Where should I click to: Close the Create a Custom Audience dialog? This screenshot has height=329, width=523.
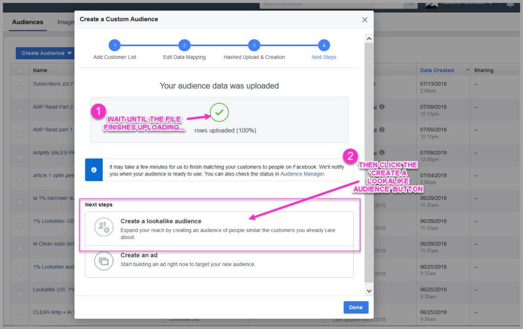pos(365,20)
